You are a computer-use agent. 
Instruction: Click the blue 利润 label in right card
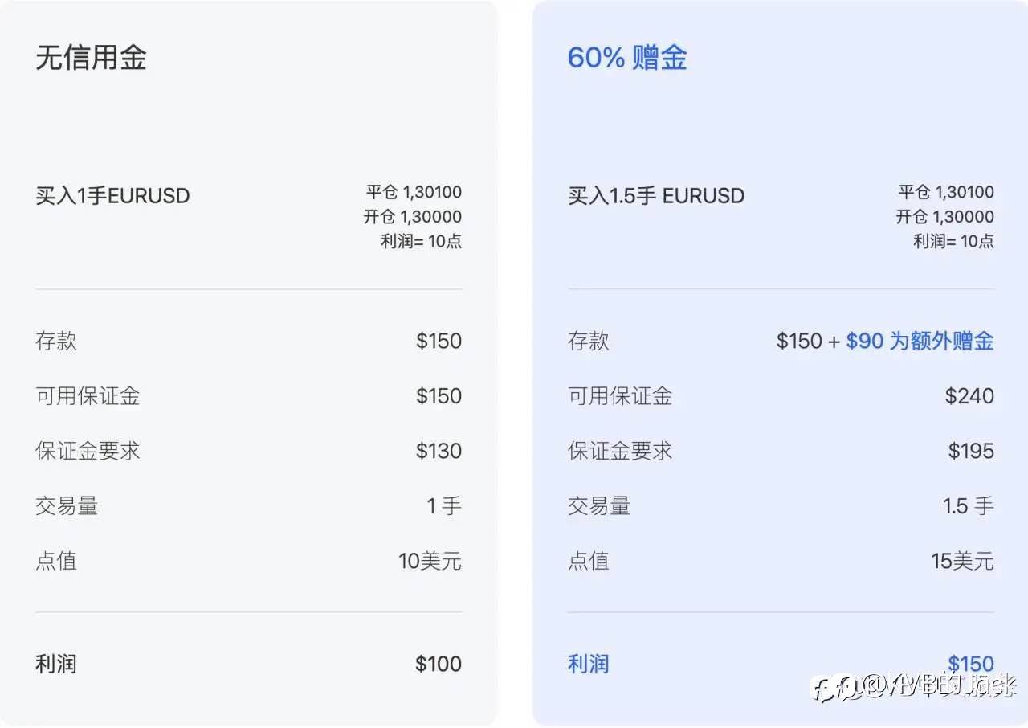(x=588, y=664)
